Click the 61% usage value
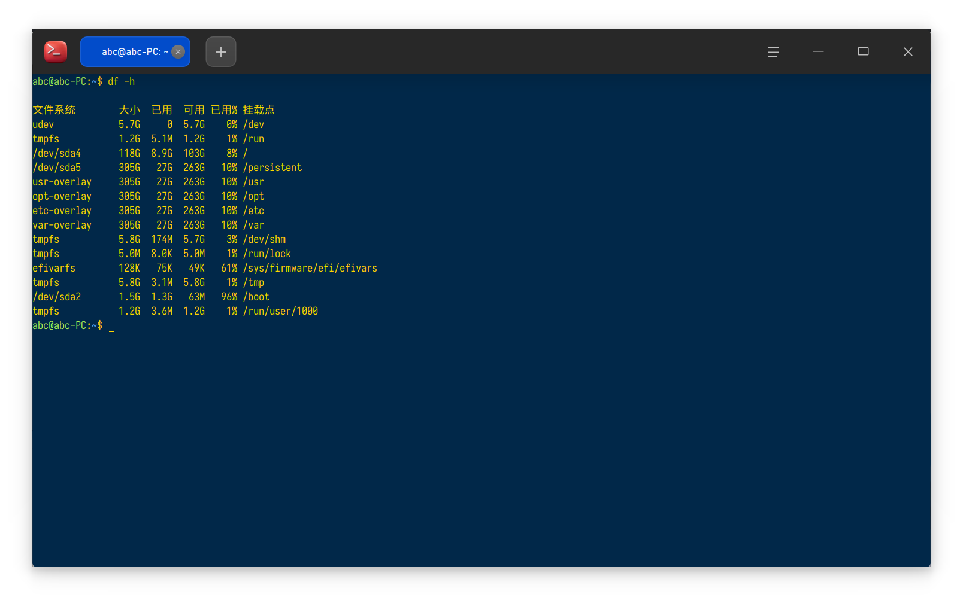963x603 pixels. (x=229, y=268)
